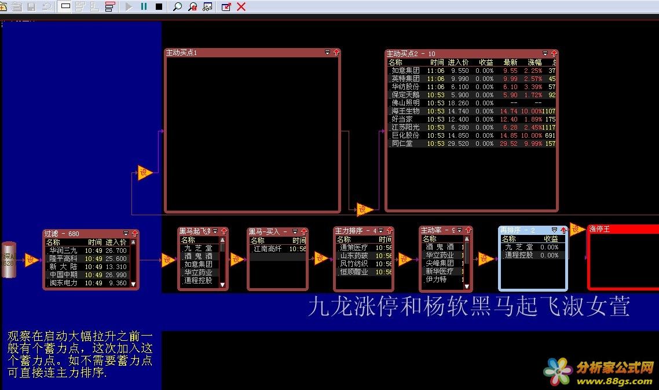Click red up-arrow on 主动率 panel
This screenshot has width=659, height=390.
(x=468, y=230)
